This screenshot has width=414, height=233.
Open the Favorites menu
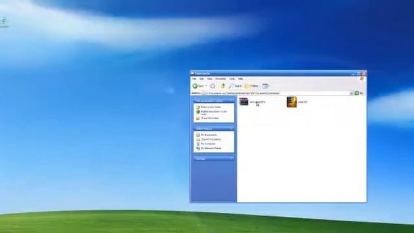221,79
